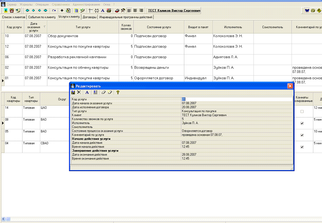322x223 pixels.
Task: Open the Договоры tab
Action: pyautogui.click(x=89, y=17)
